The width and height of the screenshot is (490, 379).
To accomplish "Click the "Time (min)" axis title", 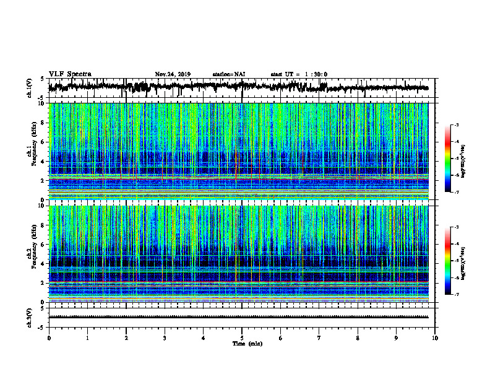I will click(247, 344).
